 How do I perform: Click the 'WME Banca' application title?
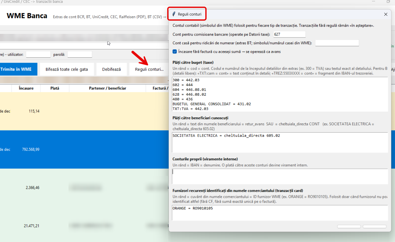(27, 16)
